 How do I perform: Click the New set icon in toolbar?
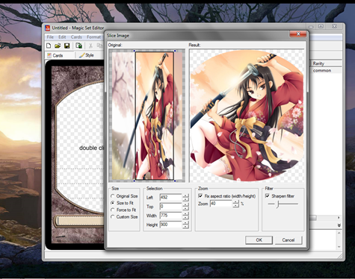click(x=49, y=46)
